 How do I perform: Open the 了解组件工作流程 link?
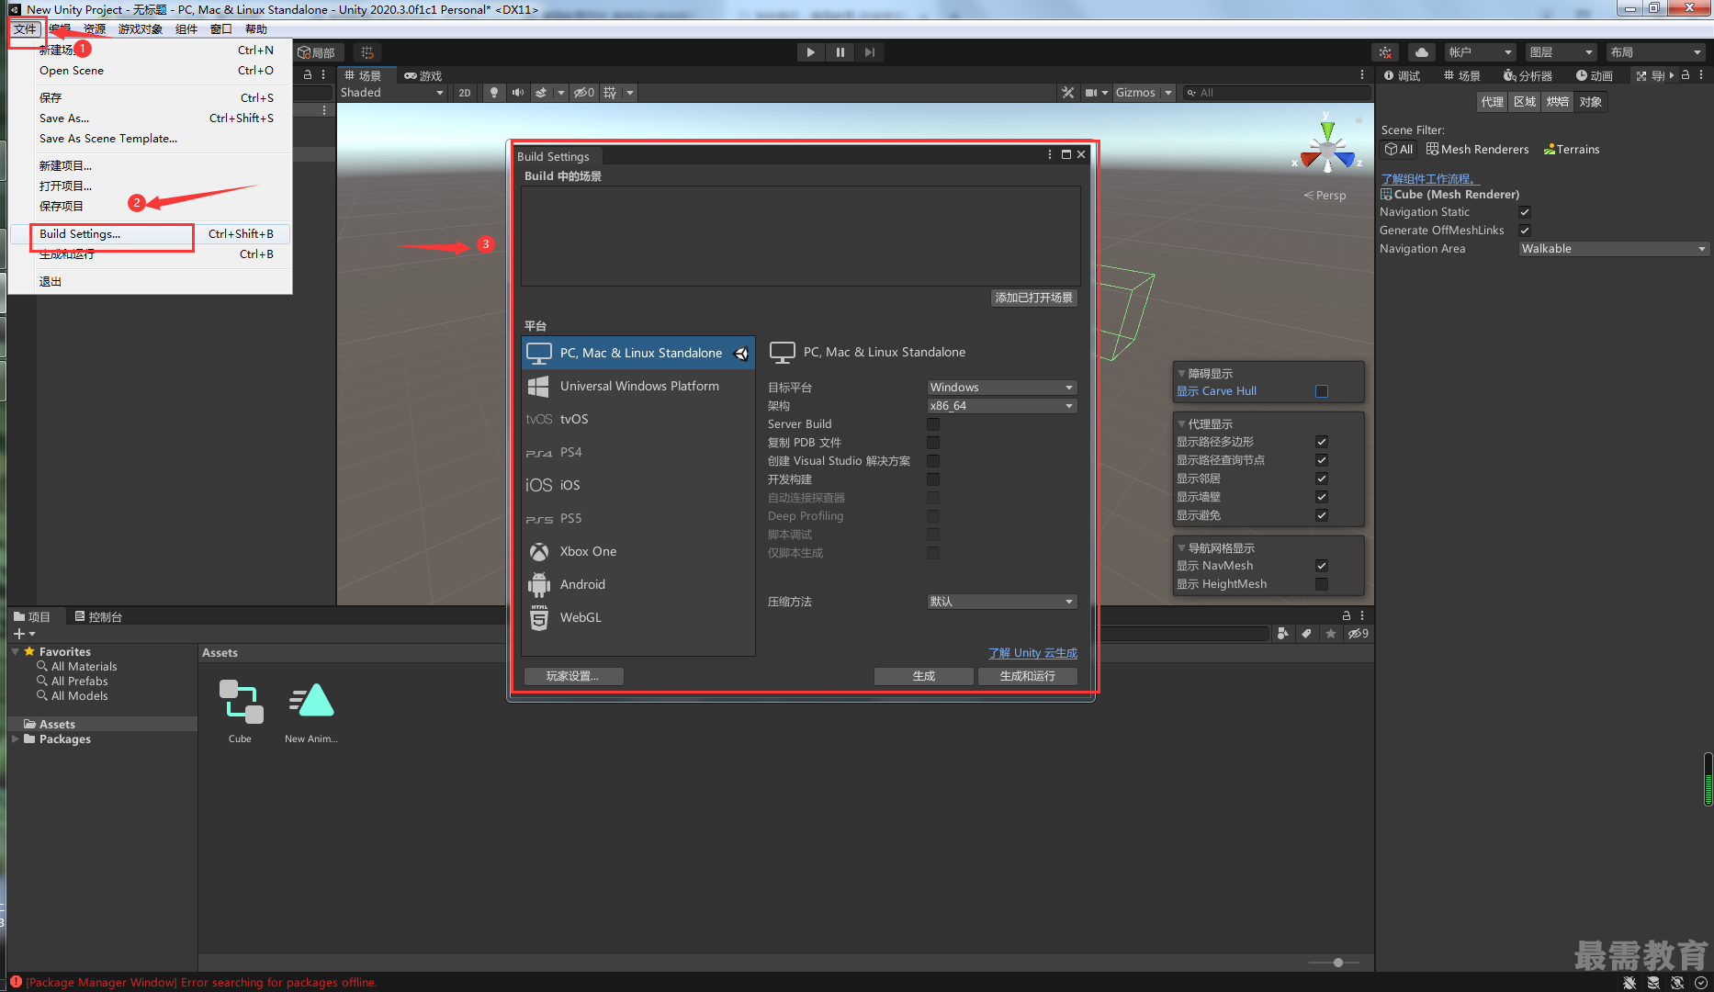(x=1430, y=179)
